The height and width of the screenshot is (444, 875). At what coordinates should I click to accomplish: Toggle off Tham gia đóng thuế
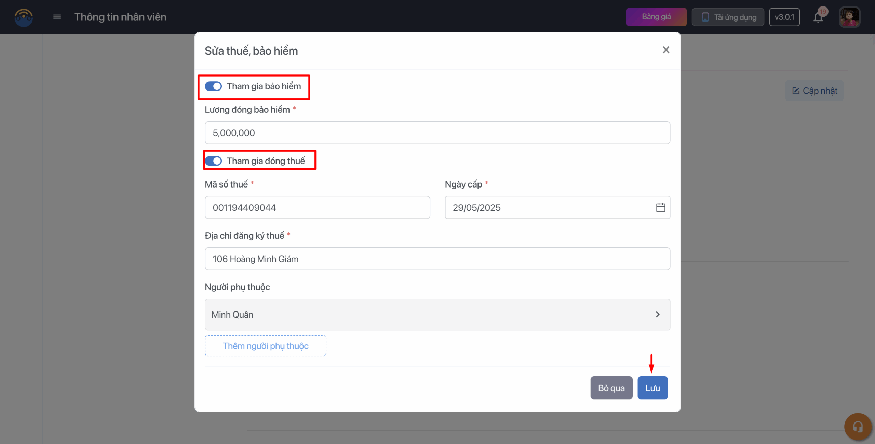(x=213, y=161)
